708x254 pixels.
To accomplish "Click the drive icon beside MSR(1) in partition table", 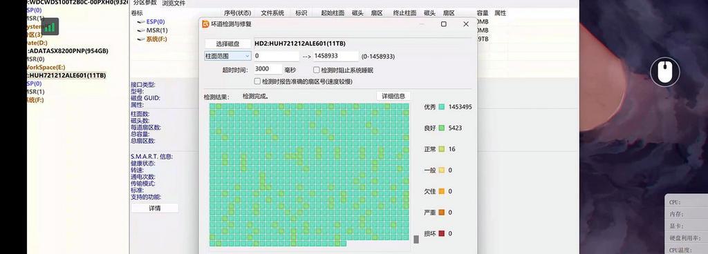I will (141, 30).
